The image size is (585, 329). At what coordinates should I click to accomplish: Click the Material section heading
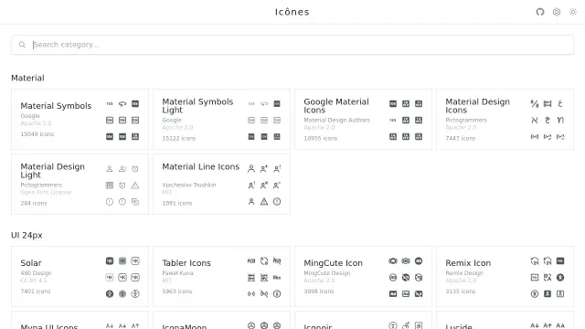pos(27,78)
